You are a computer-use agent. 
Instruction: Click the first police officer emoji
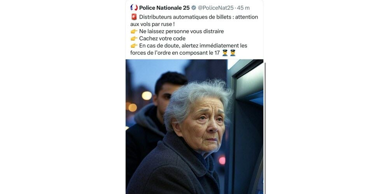(x=225, y=53)
